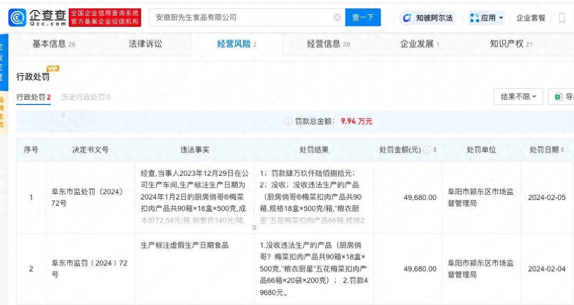
Task: Select the 行政处罚 2 sub-tab
Action: coord(33,97)
